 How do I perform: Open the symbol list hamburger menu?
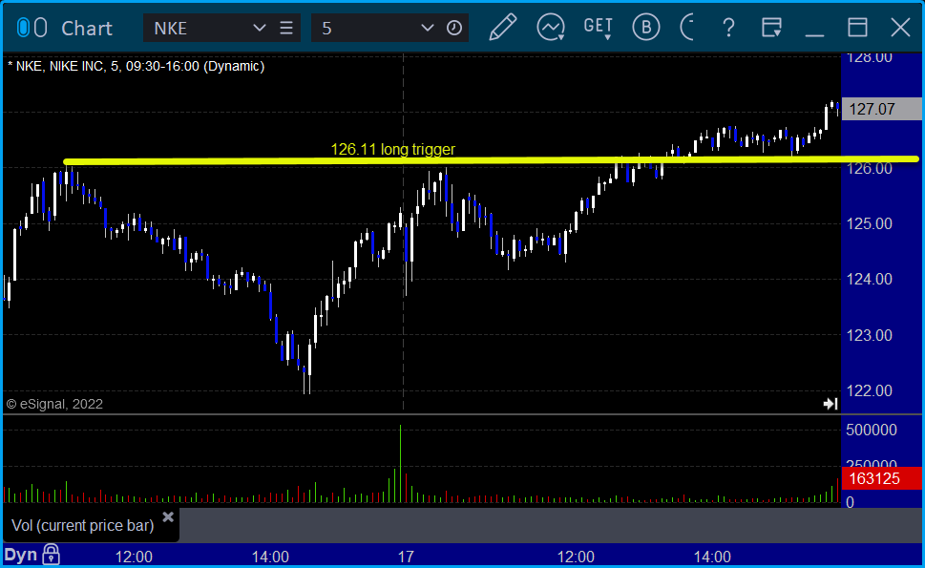click(286, 29)
